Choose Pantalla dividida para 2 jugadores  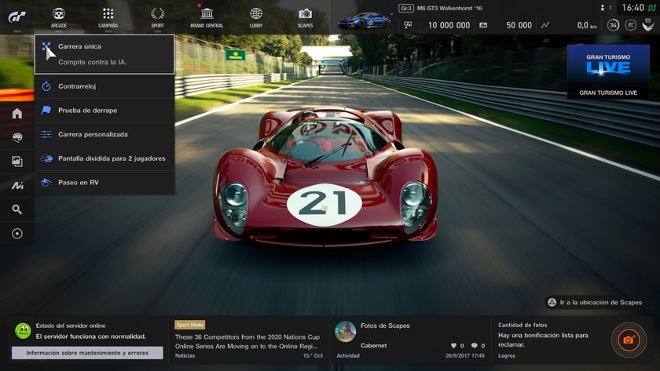coord(104,158)
